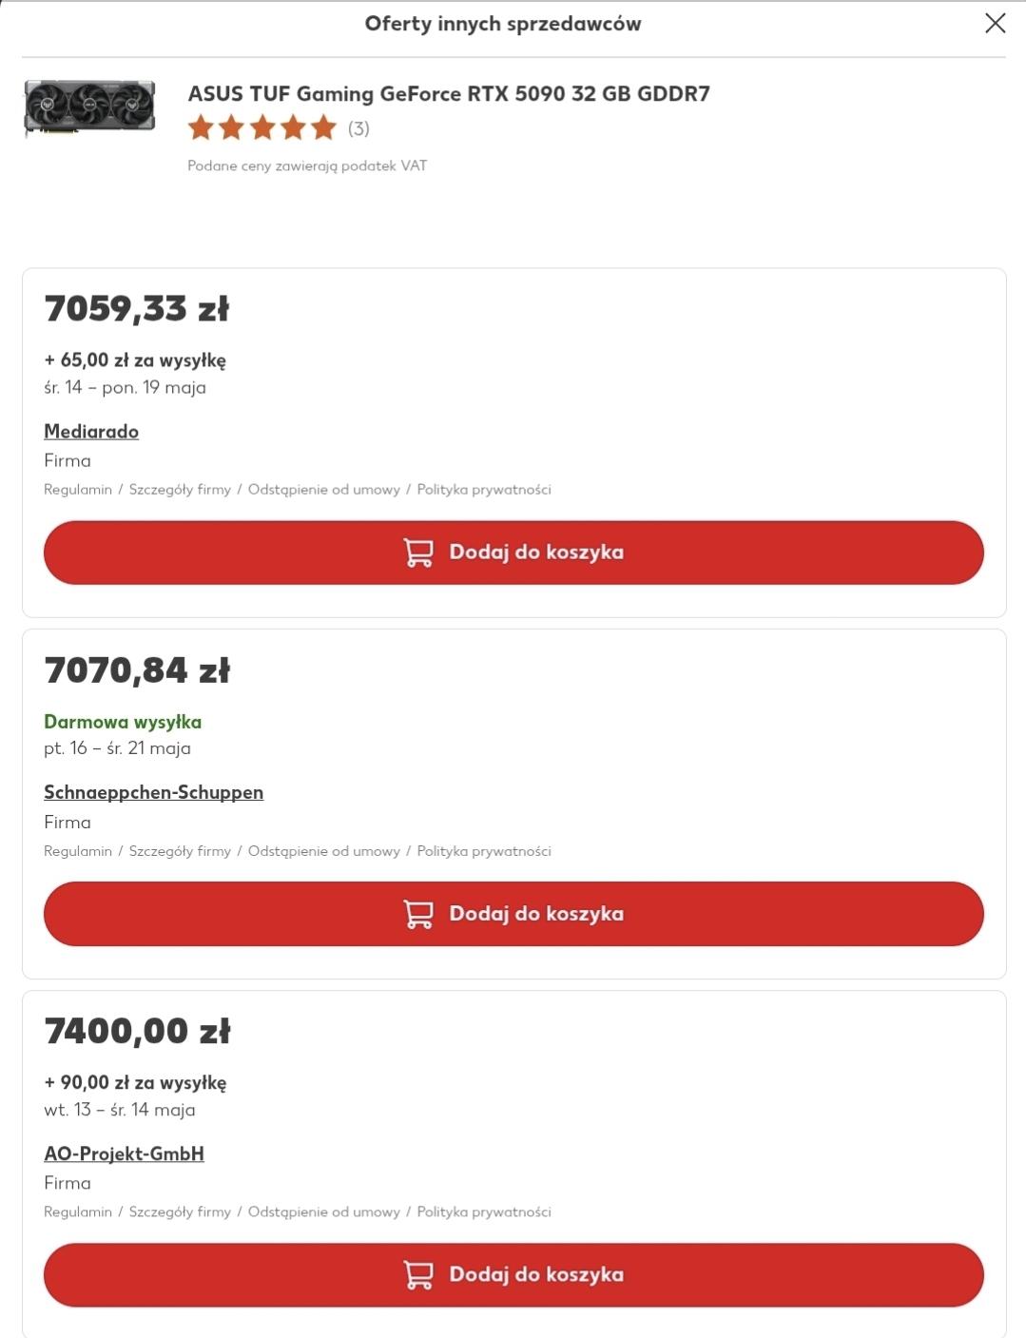Add the Mediarado 7059,33 zł offer to cart
Image resolution: width=1026 pixels, height=1338 pixels.
tap(513, 553)
